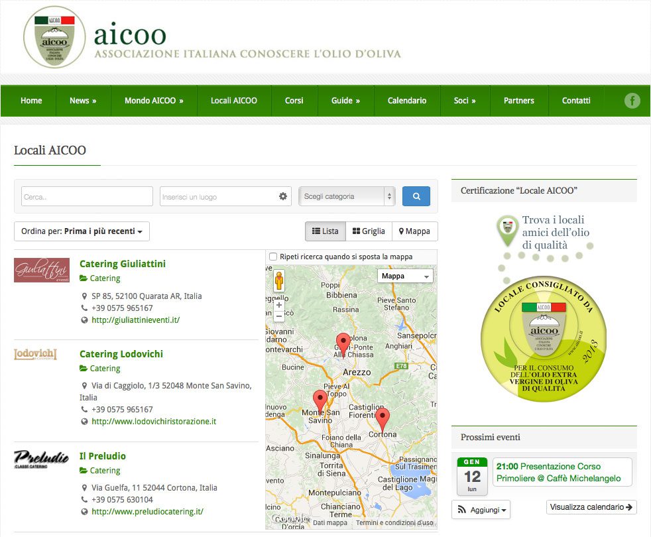
Task: Click the Cerca search input field
Action: [87, 196]
